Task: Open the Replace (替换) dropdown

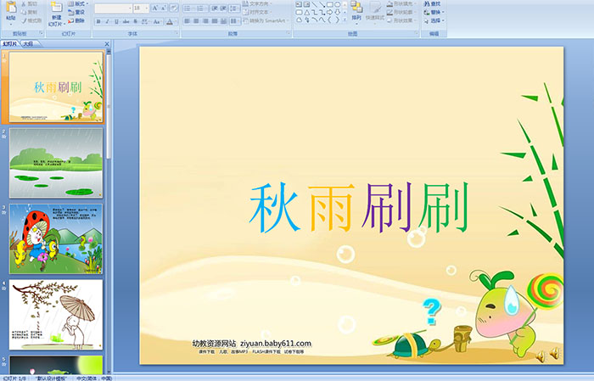Action: click(434, 12)
